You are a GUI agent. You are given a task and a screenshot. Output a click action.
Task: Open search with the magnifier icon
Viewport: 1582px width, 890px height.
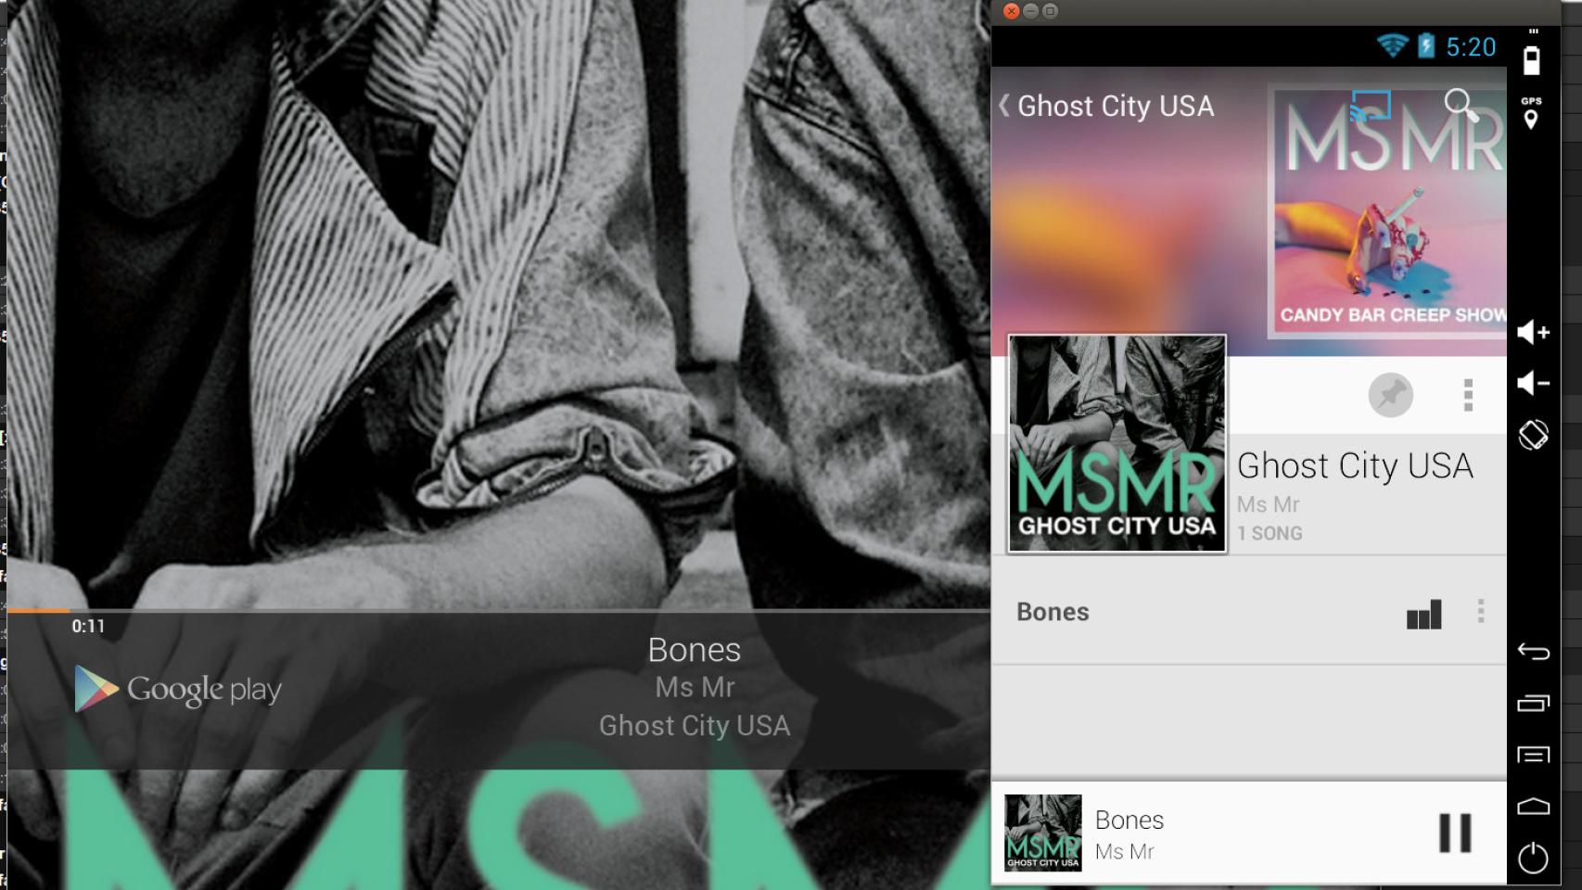pyautogui.click(x=1461, y=106)
